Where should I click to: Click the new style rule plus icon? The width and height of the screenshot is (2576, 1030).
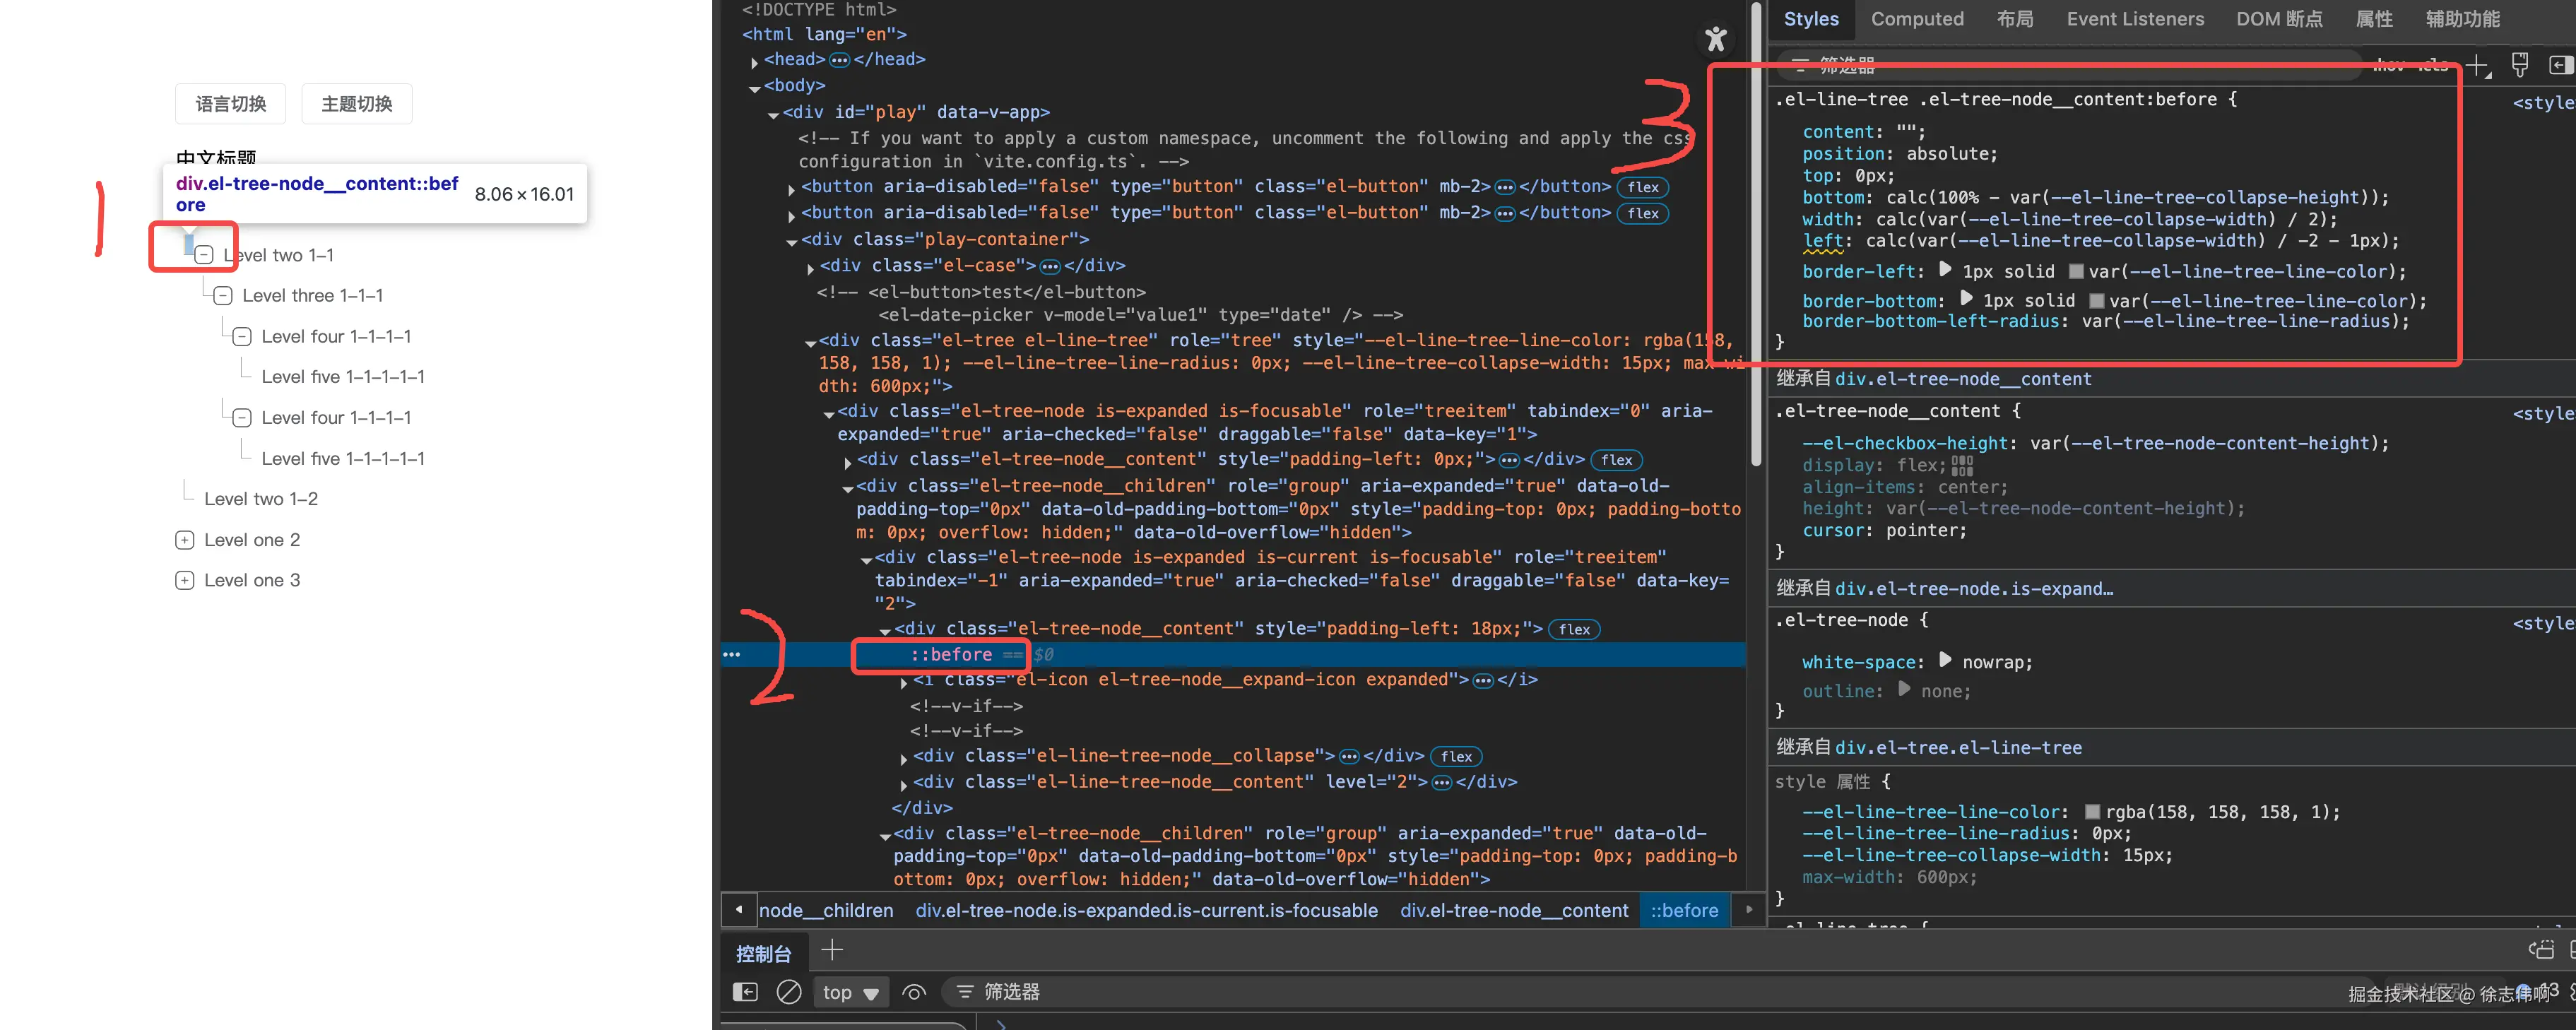click(x=2476, y=66)
